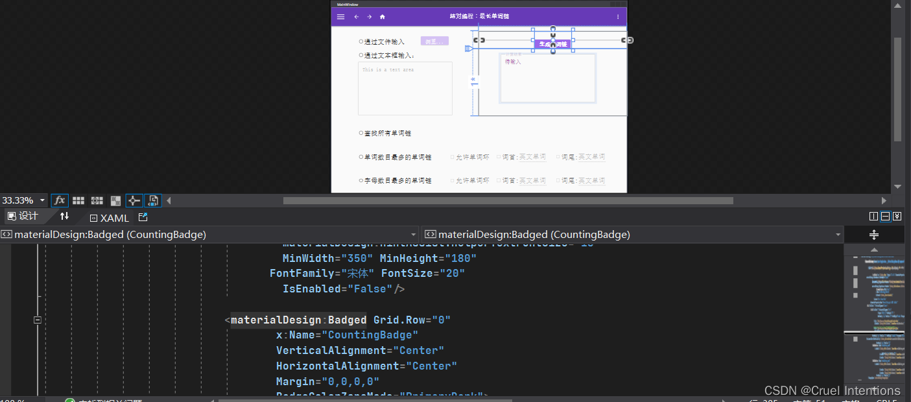The height and width of the screenshot is (402, 911).
Task: Click the x:Name="CountingBadge" code line
Action: click(x=347, y=335)
